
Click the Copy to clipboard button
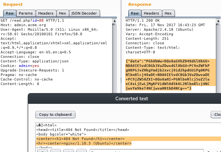click(55, 114)
